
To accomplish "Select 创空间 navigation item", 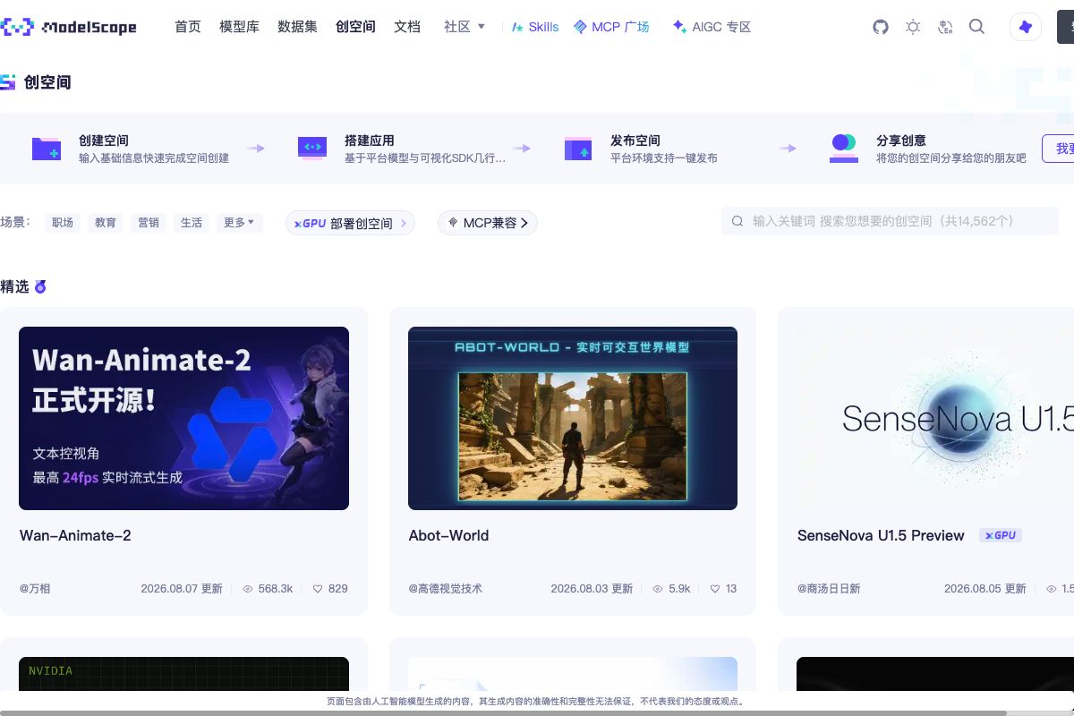I will pyautogui.click(x=355, y=27).
